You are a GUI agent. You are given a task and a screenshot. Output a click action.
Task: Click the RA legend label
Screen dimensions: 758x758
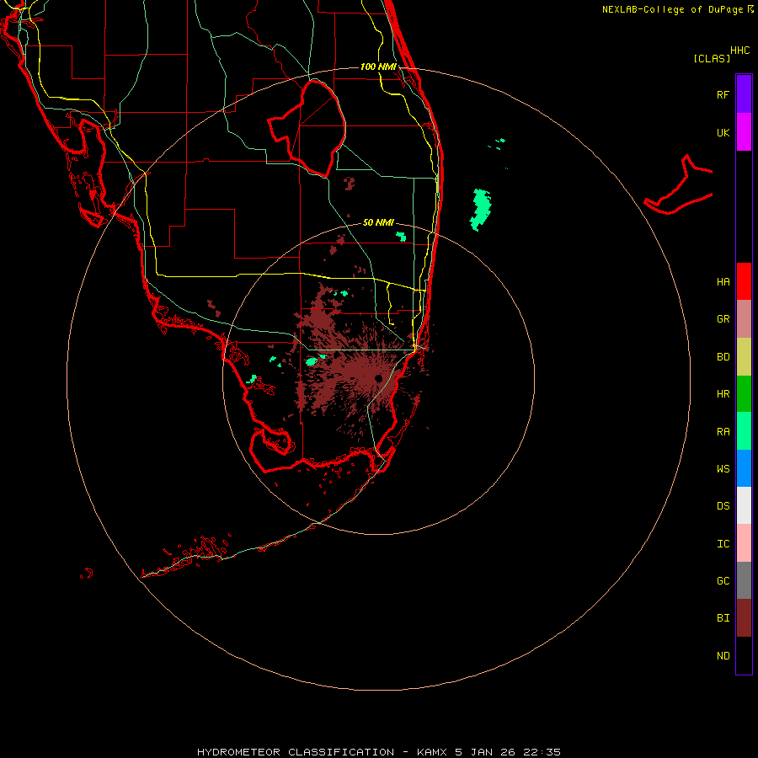coord(723,432)
